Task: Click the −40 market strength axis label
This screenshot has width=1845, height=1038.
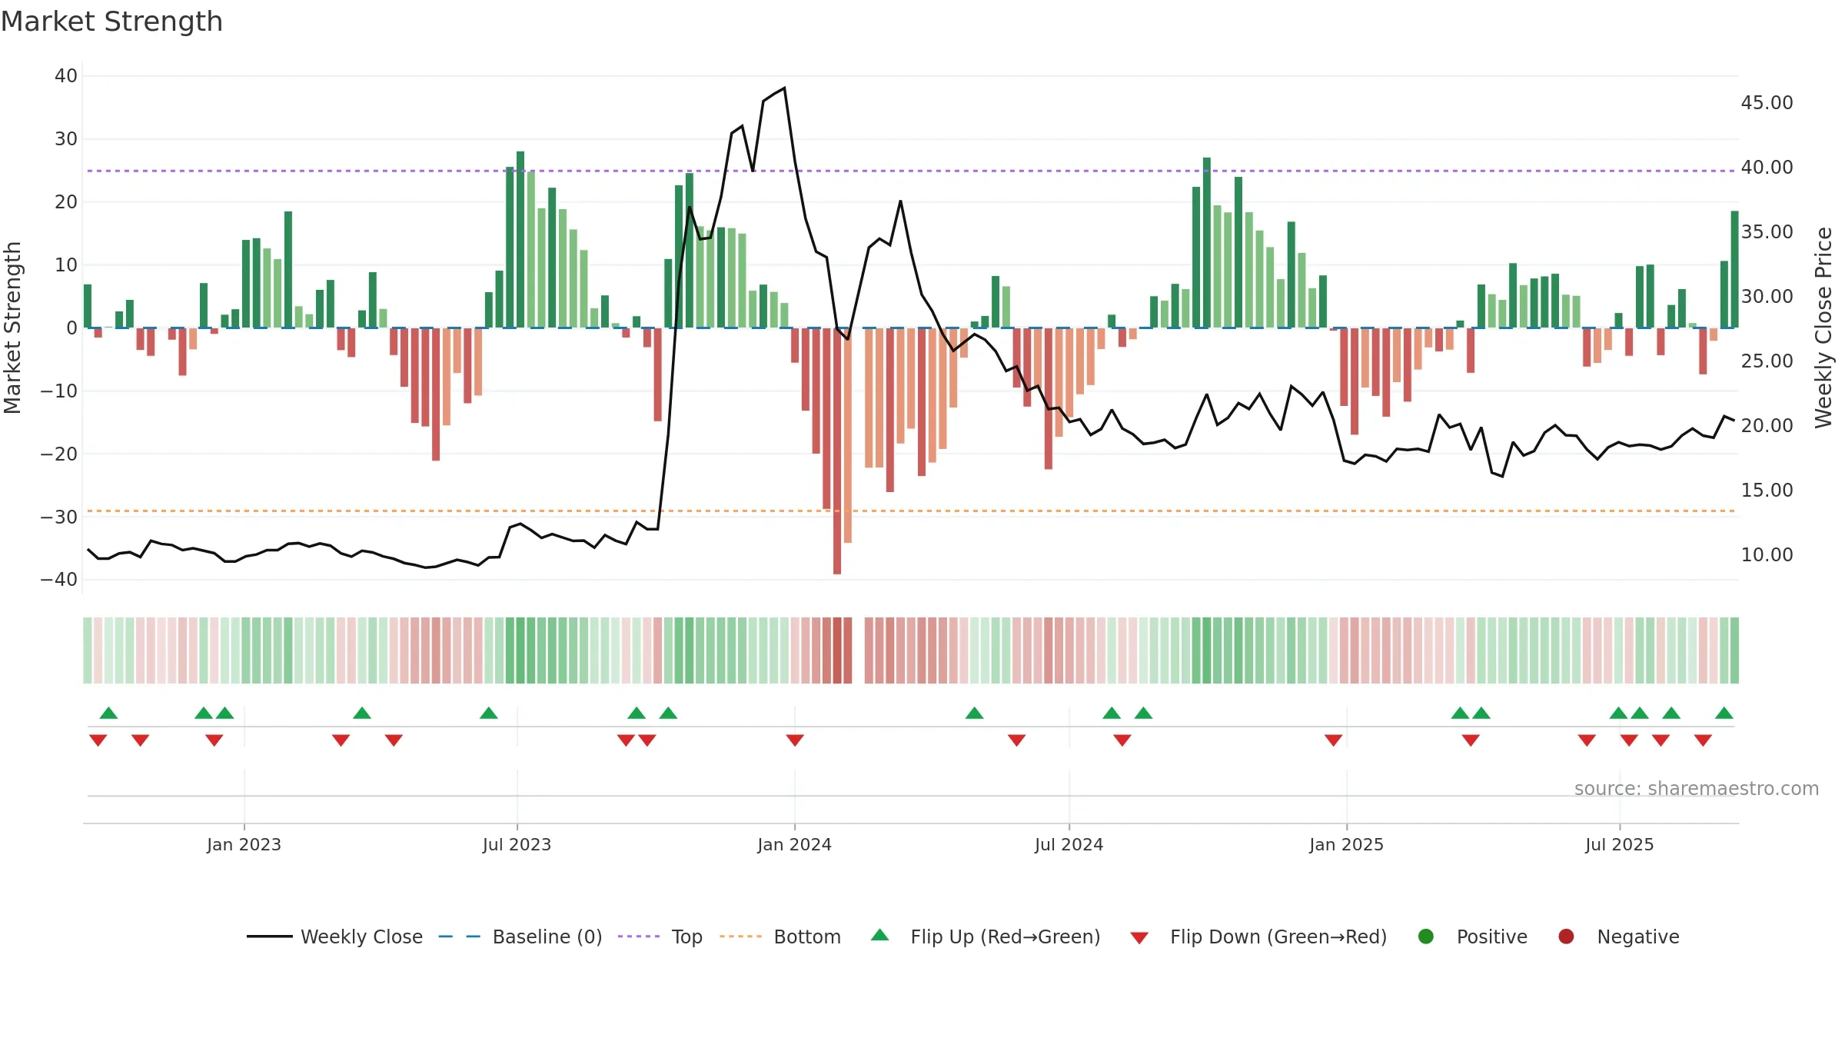Action: pos(58,580)
